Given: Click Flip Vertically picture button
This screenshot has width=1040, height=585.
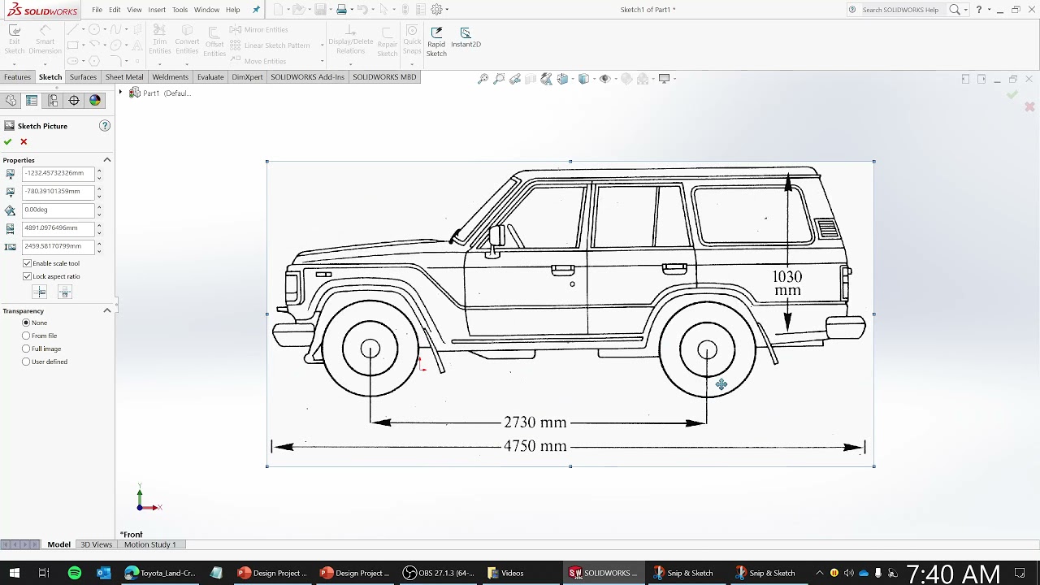Looking at the screenshot, I should 65,292.
